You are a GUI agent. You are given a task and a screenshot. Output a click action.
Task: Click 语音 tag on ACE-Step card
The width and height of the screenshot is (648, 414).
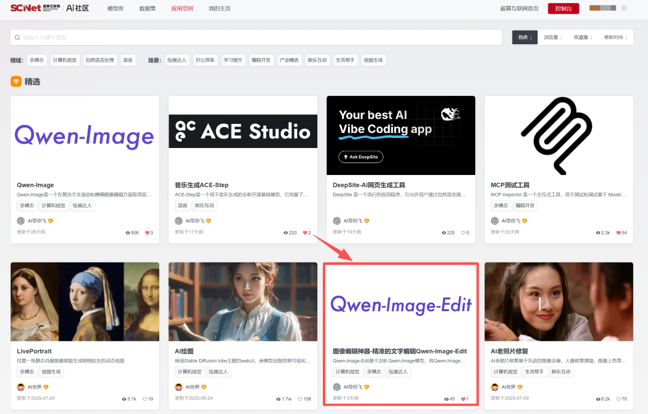click(182, 206)
